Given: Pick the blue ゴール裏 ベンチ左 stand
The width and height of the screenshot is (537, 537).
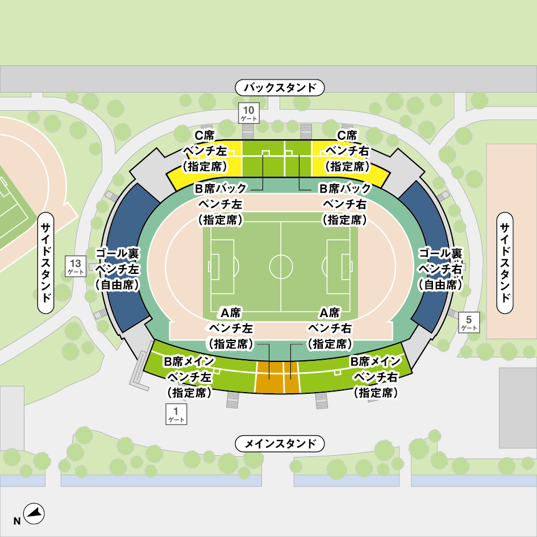Looking at the screenshot, I should (128, 257).
